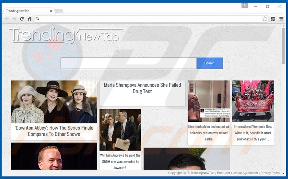This screenshot has width=288, height=179.
Task: Open the International Women's Day march photo
Action: [253, 101]
